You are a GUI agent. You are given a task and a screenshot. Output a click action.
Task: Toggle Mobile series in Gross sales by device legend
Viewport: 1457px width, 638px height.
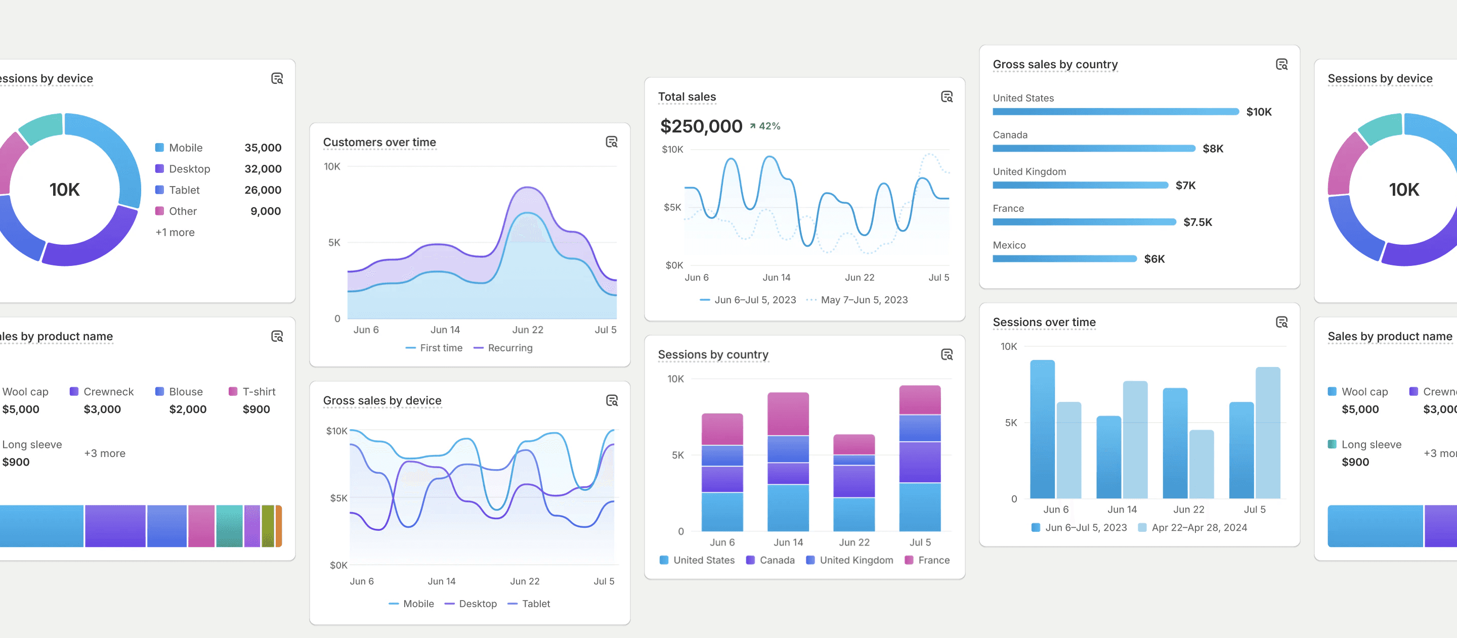click(x=411, y=604)
